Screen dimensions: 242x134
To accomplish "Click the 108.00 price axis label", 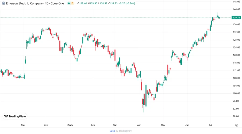I will point(236,78).
